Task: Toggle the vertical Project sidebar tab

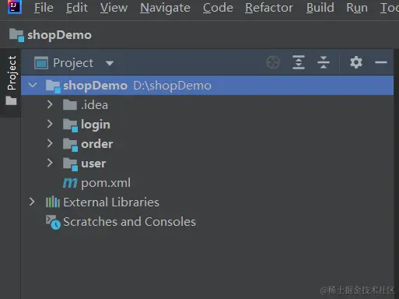Action: point(12,73)
